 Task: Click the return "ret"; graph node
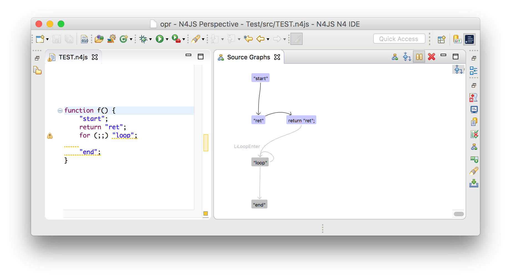pyautogui.click(x=301, y=120)
